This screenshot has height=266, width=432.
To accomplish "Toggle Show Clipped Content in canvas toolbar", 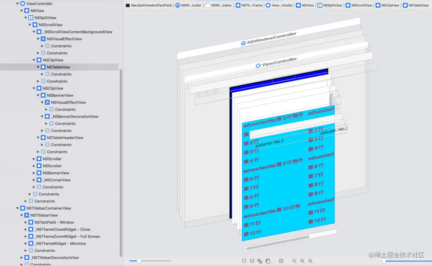I will tap(244, 261).
